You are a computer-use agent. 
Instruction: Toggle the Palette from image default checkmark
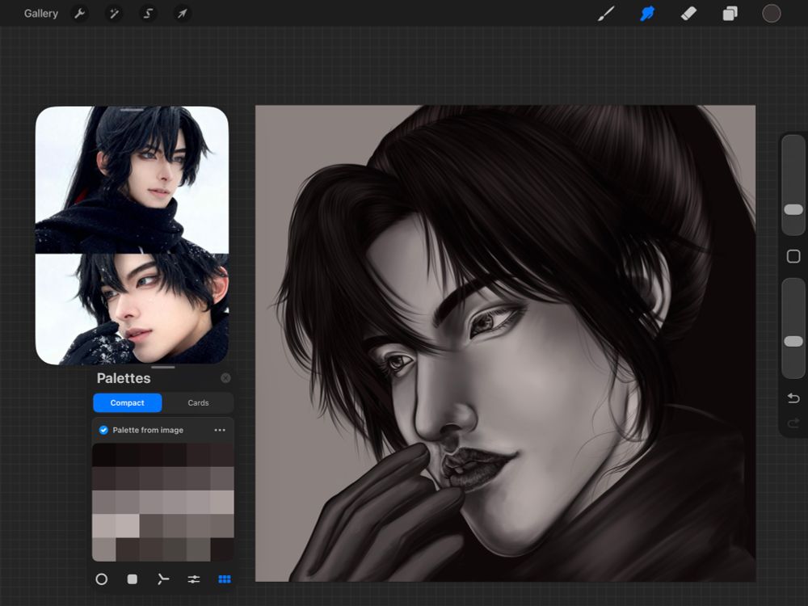pyautogui.click(x=103, y=430)
